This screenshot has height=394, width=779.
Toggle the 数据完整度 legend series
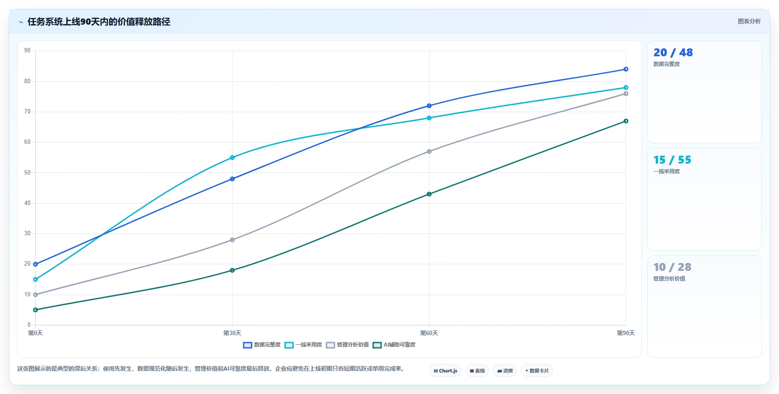(262, 345)
